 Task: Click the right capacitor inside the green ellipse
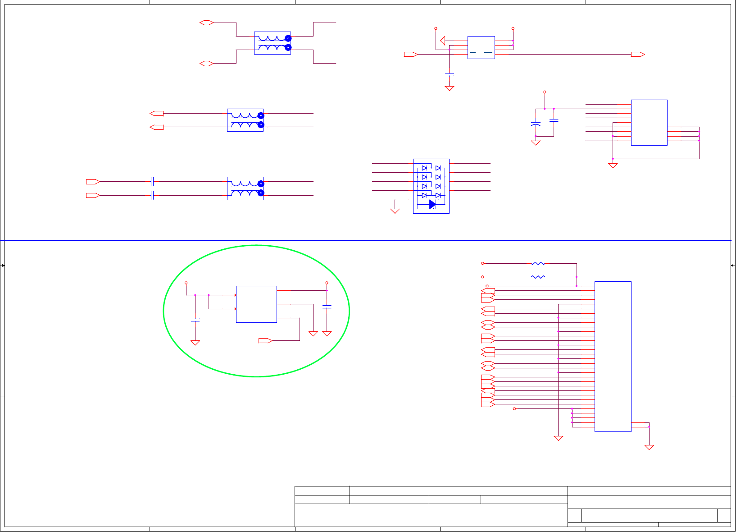point(327,307)
